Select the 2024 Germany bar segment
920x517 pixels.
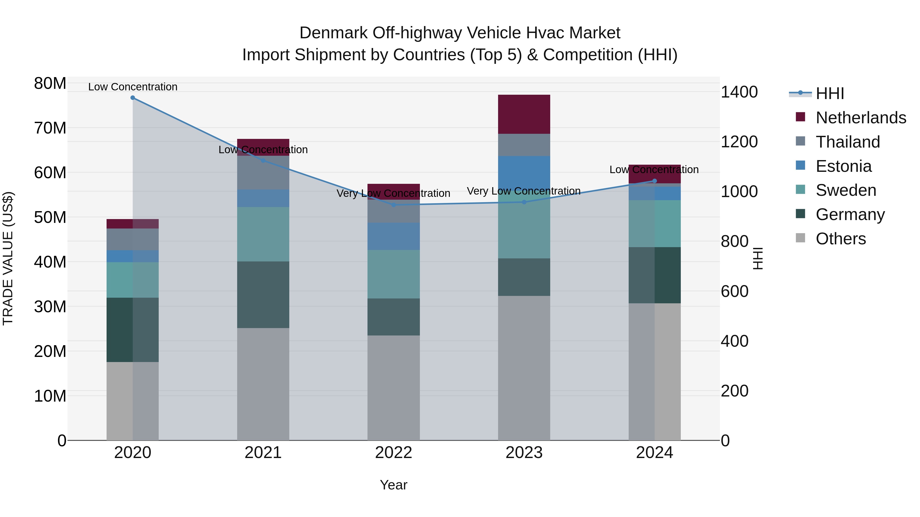[x=655, y=275]
